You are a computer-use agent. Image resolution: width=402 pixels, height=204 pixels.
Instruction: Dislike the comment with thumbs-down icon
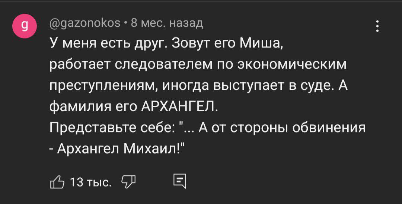(128, 182)
